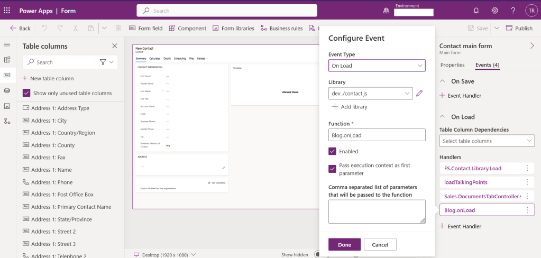Screen dimensions: 541x258
Task: Open the Business rules icon in left rail
Action: [x=7, y=121]
